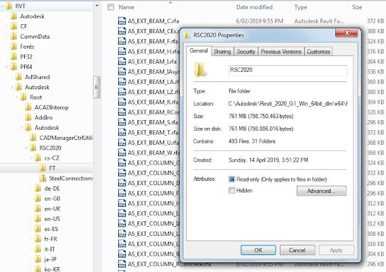This screenshot has width=386, height=272.
Task: Expand the es-ES tree node
Action: 31,229
